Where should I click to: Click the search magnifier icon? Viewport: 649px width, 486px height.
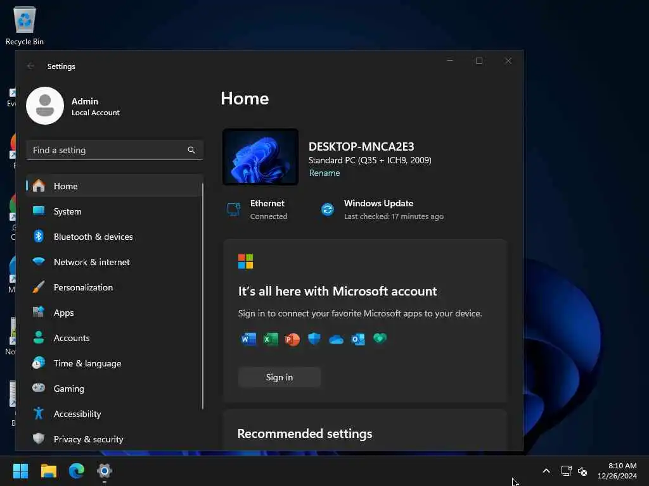[191, 150]
